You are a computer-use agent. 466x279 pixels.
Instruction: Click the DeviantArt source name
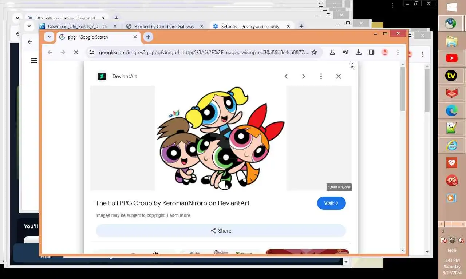(x=125, y=76)
